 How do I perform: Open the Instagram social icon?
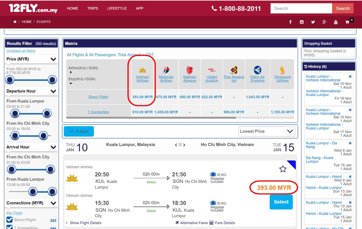point(302,22)
